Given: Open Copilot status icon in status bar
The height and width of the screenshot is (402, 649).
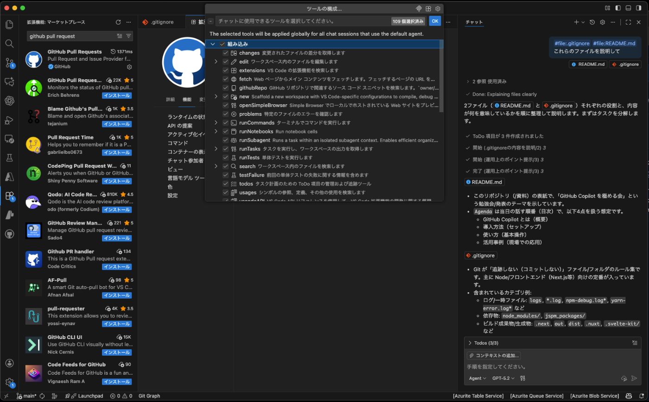Looking at the screenshot, I should pyautogui.click(x=629, y=396).
